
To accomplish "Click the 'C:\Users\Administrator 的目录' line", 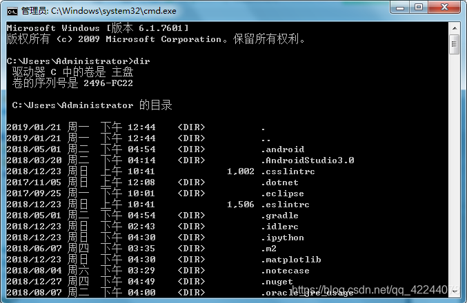I will coord(92,105).
